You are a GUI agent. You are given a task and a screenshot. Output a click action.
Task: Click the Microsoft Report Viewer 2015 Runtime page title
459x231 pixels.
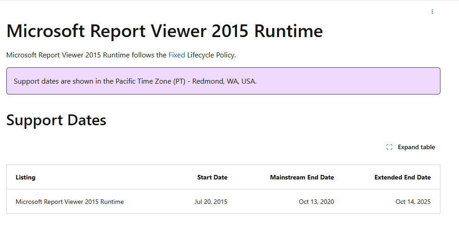tap(165, 31)
